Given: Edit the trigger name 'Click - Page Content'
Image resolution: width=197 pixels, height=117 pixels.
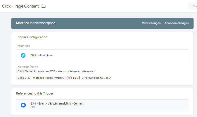Looking at the screenshot, I should tap(20, 6).
